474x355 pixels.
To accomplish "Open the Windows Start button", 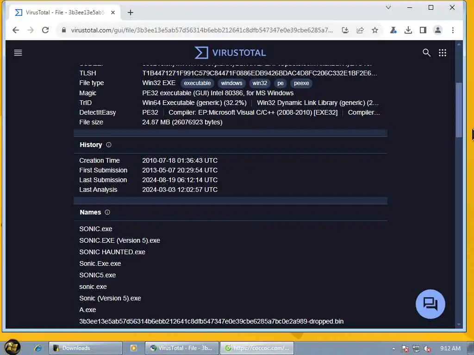I will [12, 347].
